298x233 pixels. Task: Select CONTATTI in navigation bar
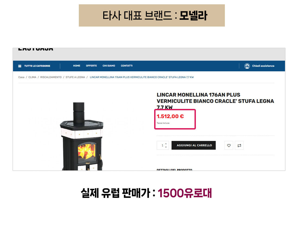127,66
